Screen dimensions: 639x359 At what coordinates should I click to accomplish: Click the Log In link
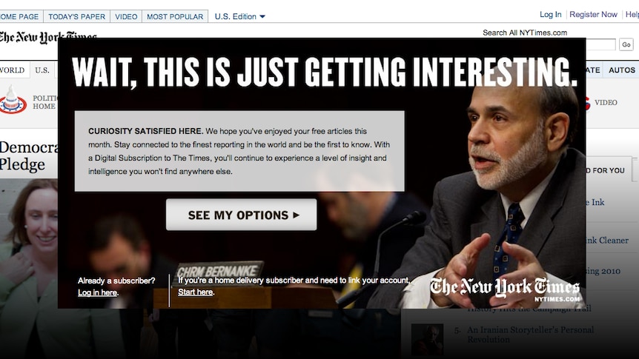point(550,15)
